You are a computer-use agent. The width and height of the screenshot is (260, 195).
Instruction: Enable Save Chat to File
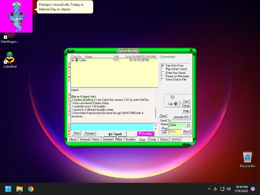[162, 79]
